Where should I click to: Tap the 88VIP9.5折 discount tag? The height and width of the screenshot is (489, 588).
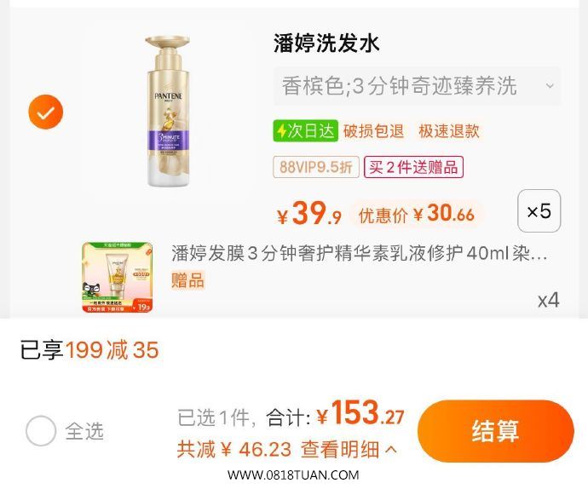click(x=316, y=167)
